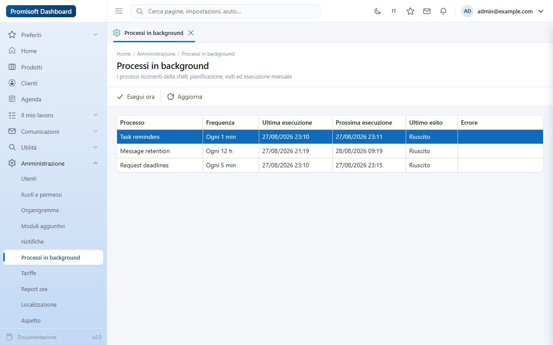553x345 pixels.
Task: Toggle sidebar with hamburger menu icon
Action: pos(119,11)
